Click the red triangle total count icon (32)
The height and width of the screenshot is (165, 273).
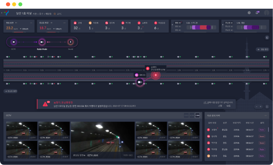click(x=75, y=23)
